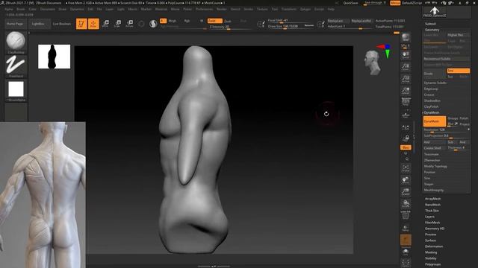The width and height of the screenshot is (478, 268).
Task: Open the BrushAlpha selector
Action: (16, 91)
